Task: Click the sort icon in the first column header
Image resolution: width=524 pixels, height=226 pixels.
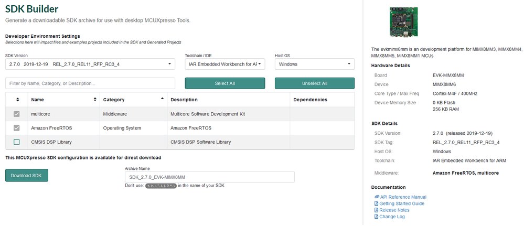Action: coord(17,100)
